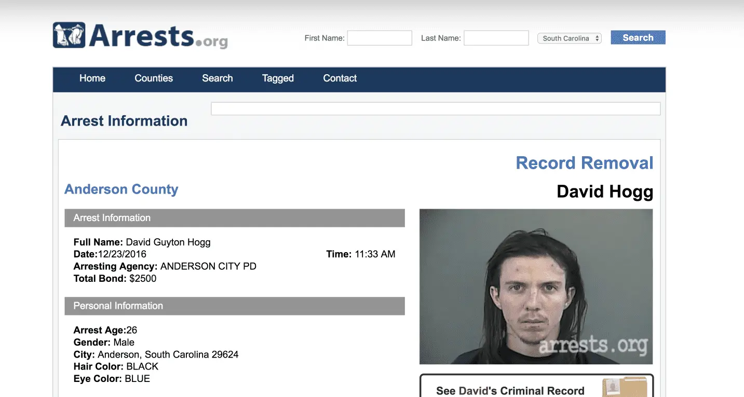Image resolution: width=744 pixels, height=397 pixels.
Task: Select Search in the navigation bar
Action: pos(217,78)
